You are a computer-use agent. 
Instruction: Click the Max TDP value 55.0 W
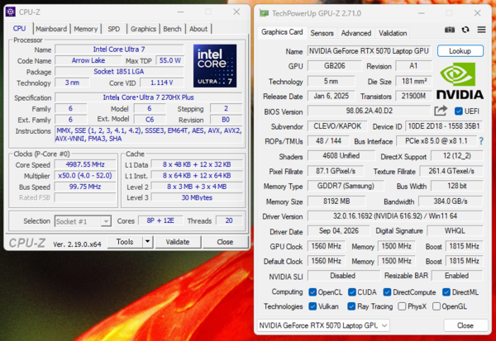pyautogui.click(x=170, y=60)
